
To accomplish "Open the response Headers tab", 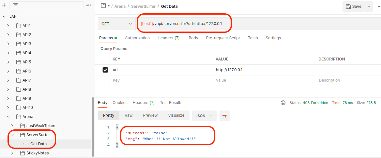I will [x=144, y=103].
